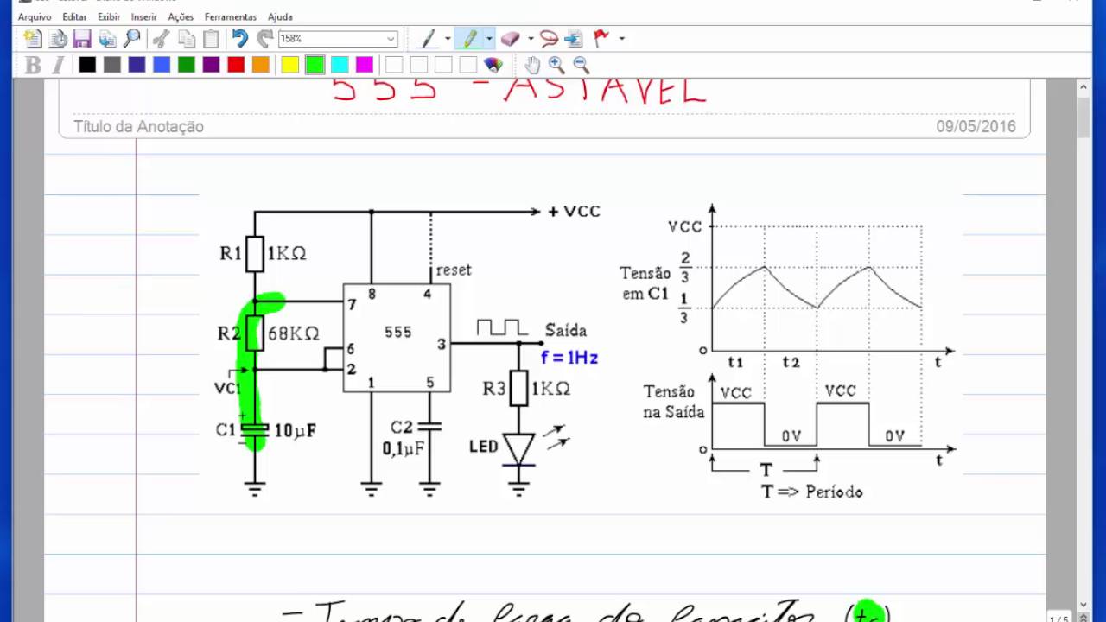Zoom out with the minus magnifier

point(581,65)
